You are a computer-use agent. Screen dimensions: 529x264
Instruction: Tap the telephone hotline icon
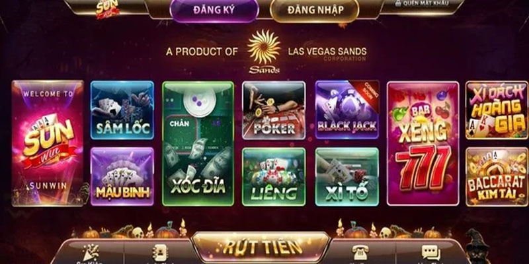click(360, 252)
